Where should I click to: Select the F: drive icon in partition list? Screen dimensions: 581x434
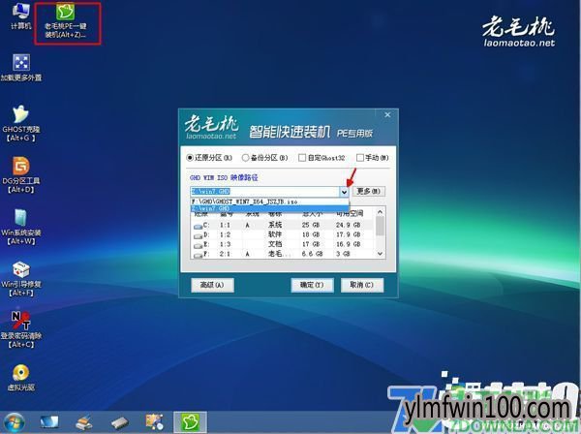(198, 255)
